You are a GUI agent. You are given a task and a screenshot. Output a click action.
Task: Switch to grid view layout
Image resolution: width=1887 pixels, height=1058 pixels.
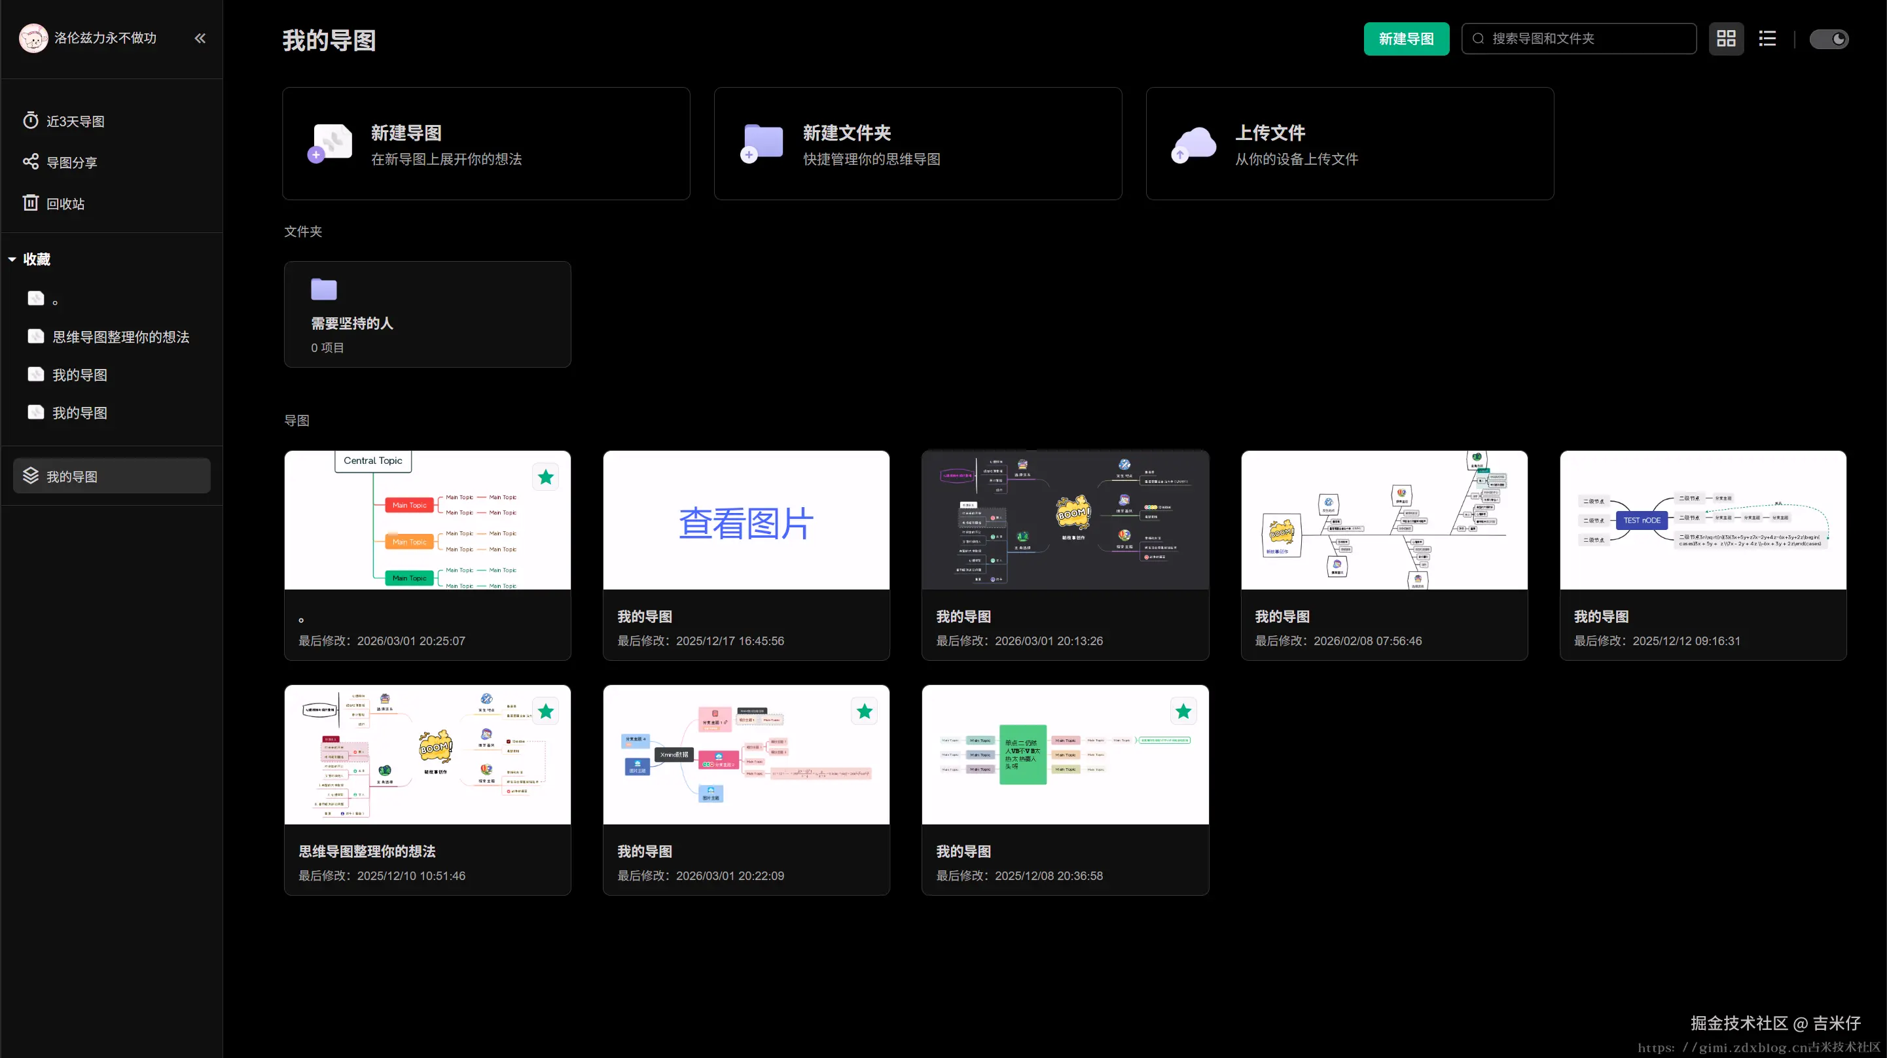click(1726, 39)
